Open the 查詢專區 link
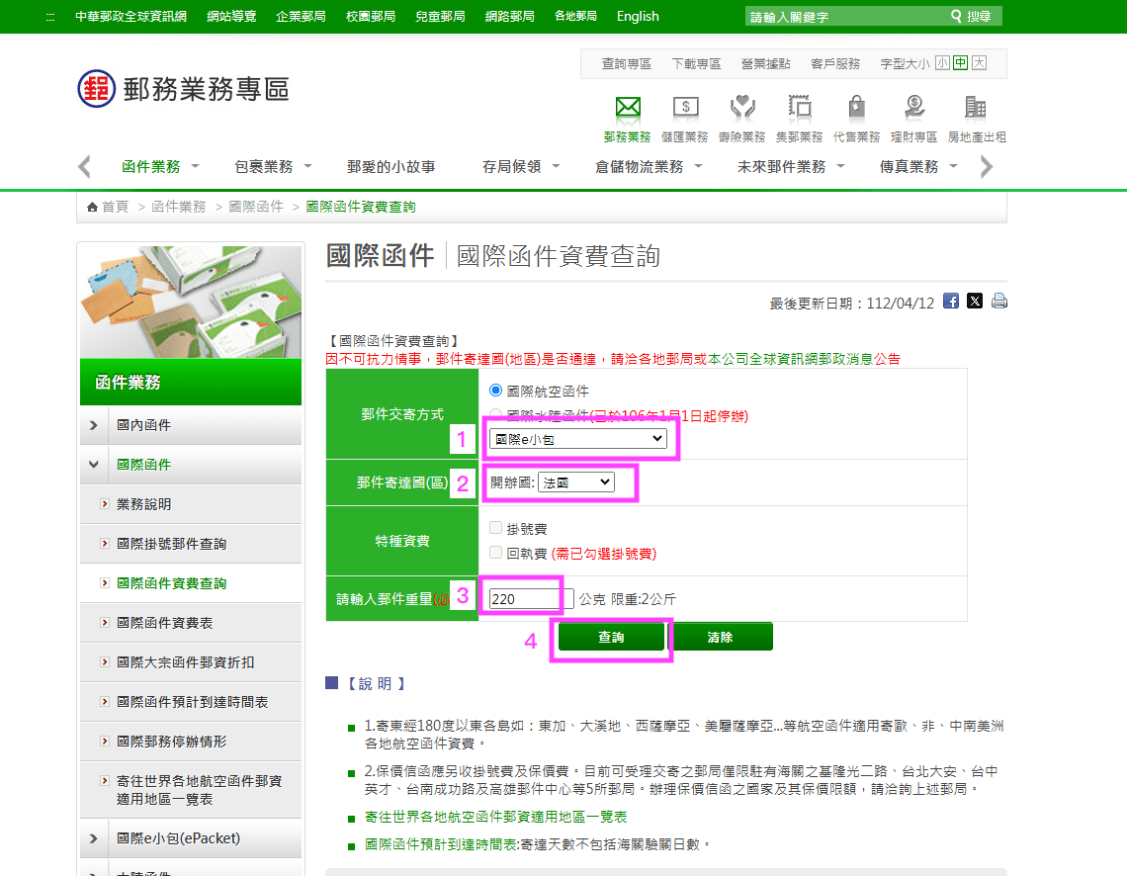This screenshot has height=876, width=1127. [626, 63]
